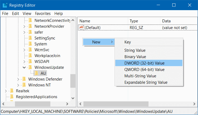Choose Binary Value from the submenu
Viewport: 198px width, 115px height.
coord(149,57)
